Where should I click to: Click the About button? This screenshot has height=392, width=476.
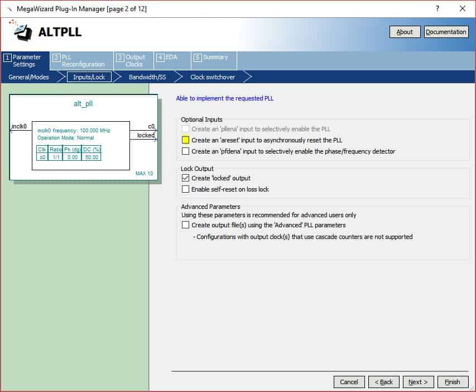point(405,32)
